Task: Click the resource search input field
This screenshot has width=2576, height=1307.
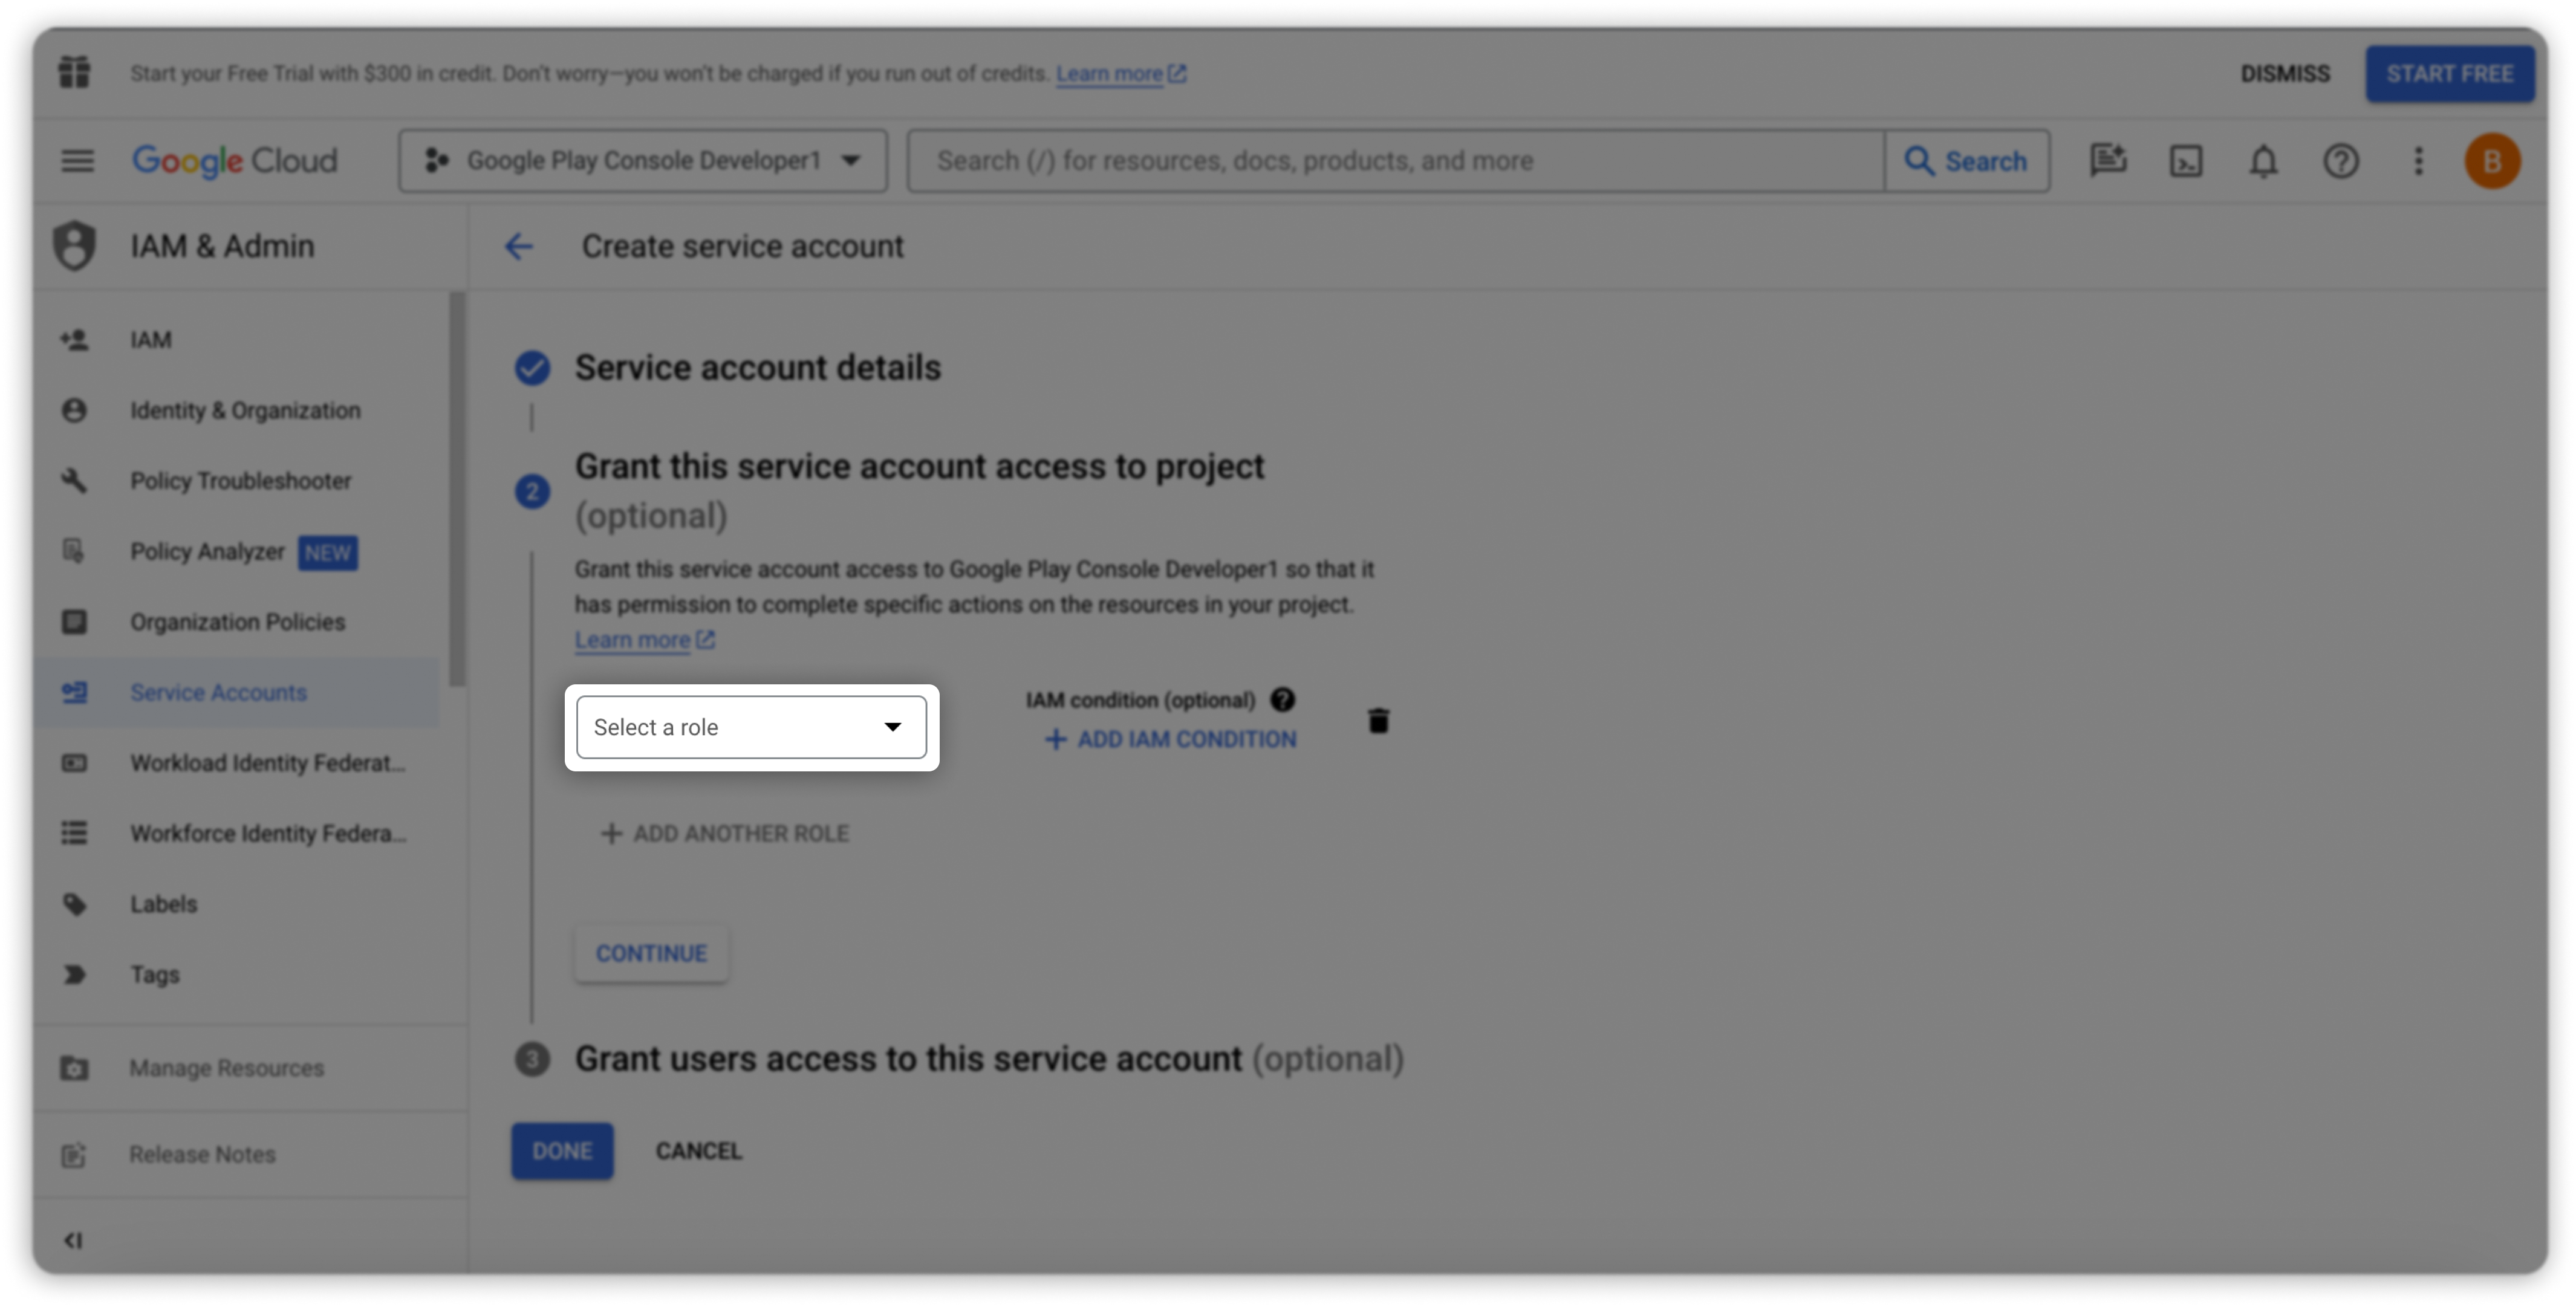Action: pyautogui.click(x=1395, y=161)
